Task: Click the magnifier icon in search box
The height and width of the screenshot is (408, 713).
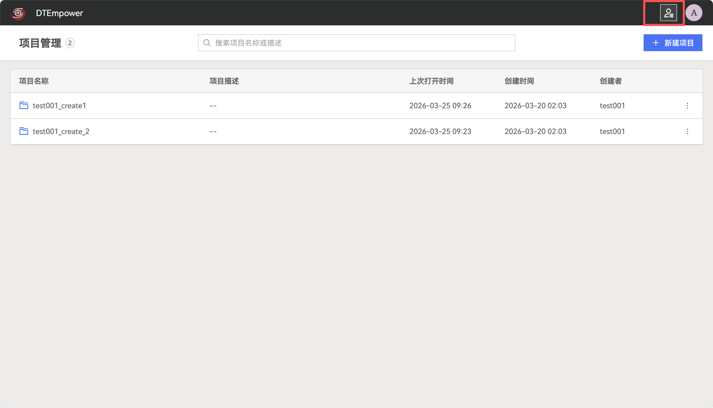Action: pyautogui.click(x=207, y=43)
